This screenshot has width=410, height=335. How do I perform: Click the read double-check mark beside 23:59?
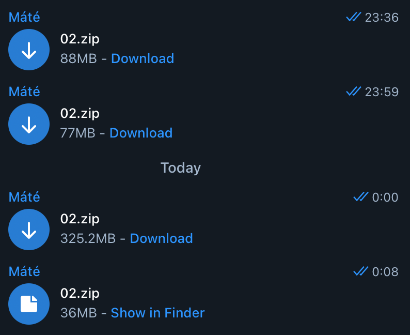click(353, 92)
